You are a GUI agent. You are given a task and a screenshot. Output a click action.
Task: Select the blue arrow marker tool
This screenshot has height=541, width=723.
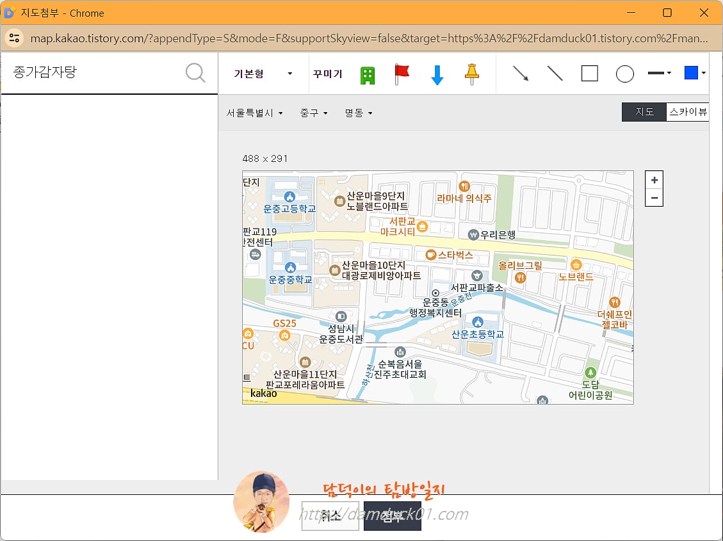tap(437, 73)
